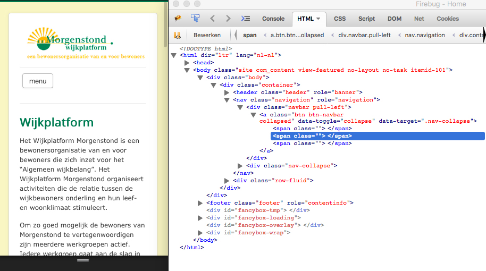Click the menu button on the webpage
The image size is (486, 271).
point(38,81)
